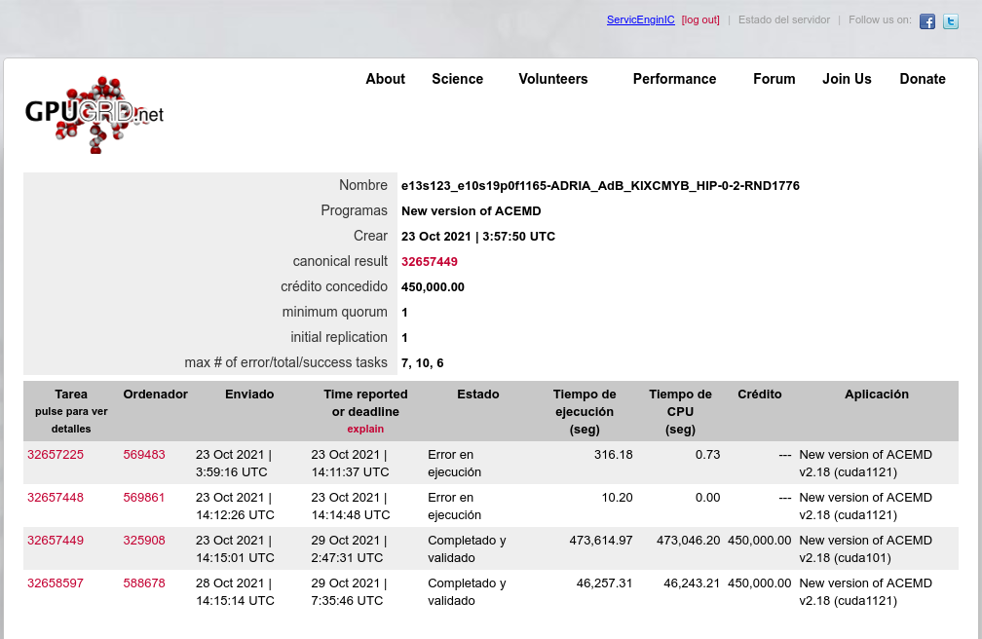982x639 pixels.
Task: Open the Performance menu
Action: coord(674,79)
